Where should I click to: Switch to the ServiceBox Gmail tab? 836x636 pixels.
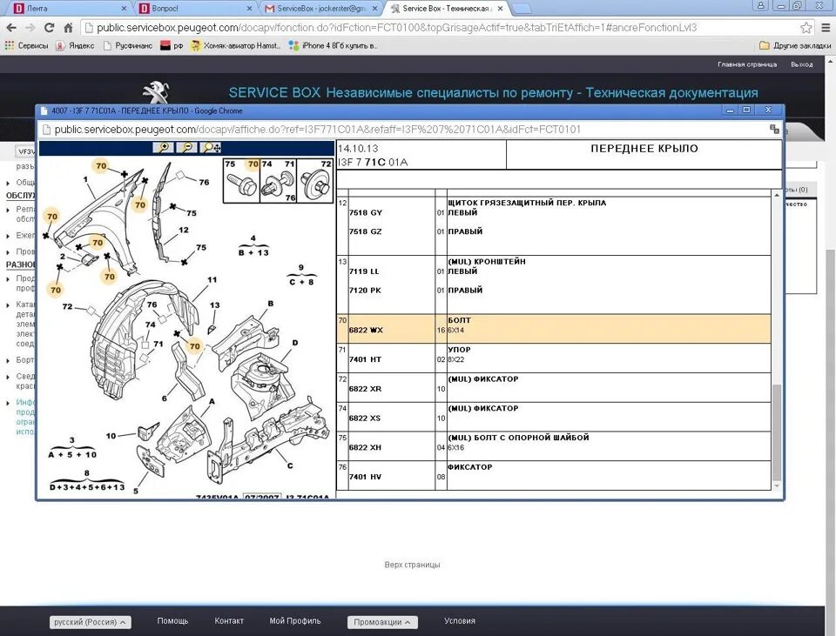(321, 9)
